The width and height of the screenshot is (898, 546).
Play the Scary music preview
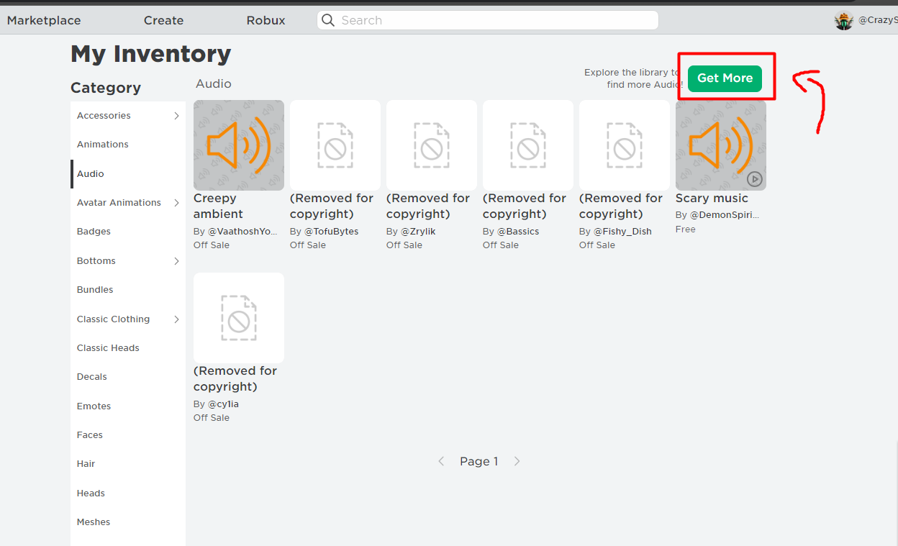754,178
